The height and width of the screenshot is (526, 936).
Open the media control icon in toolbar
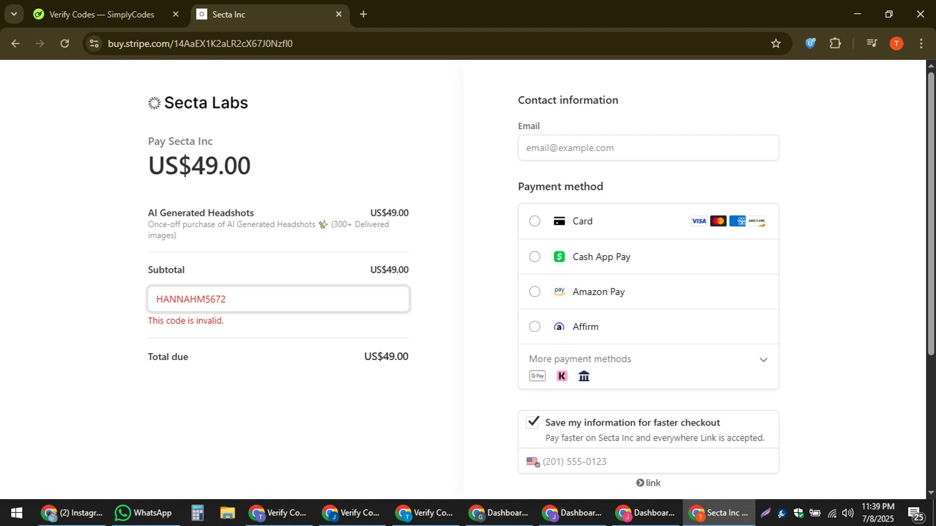(872, 43)
